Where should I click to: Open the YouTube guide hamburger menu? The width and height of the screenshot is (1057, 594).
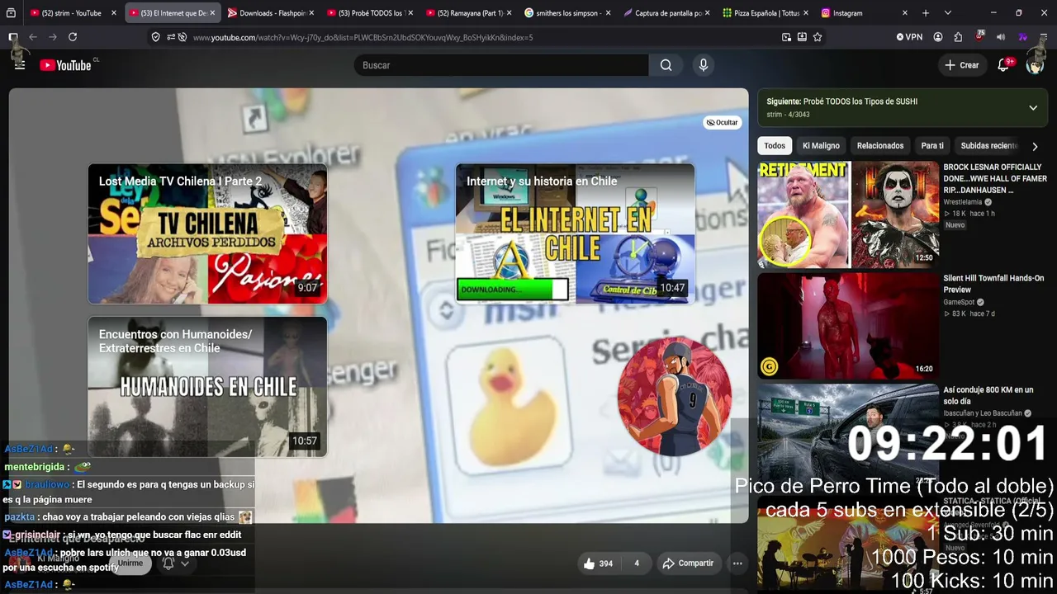coord(20,65)
